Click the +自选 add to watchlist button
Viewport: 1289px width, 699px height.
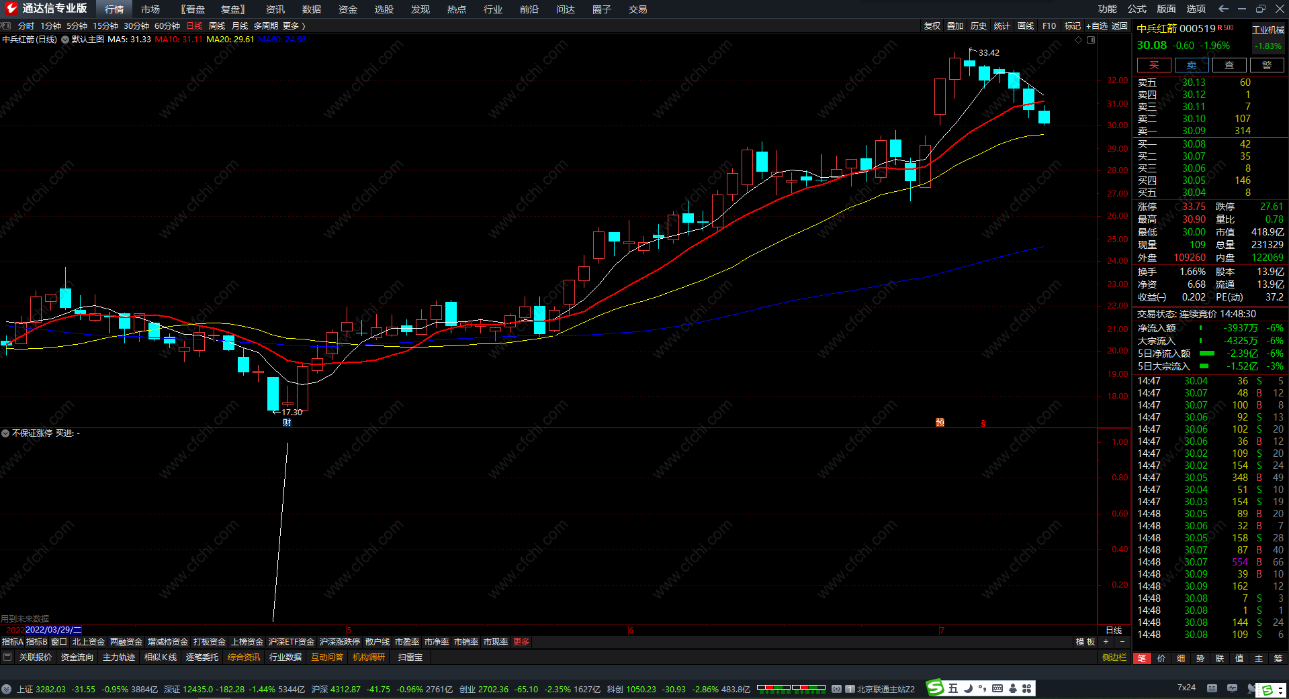(1097, 26)
